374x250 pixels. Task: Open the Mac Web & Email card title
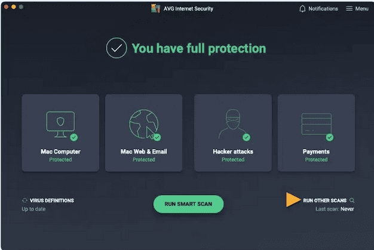(x=144, y=152)
